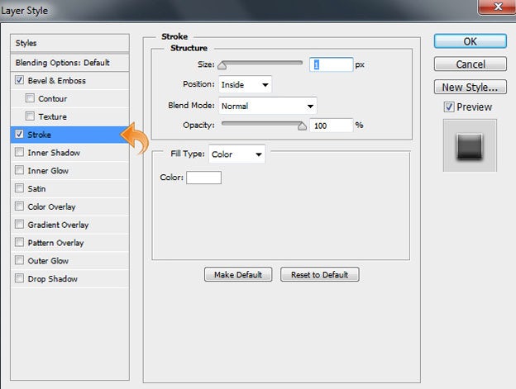Screen dimensions: 516x389
Task: Open the Position dropdown showing Inside
Action: pyautogui.click(x=245, y=84)
